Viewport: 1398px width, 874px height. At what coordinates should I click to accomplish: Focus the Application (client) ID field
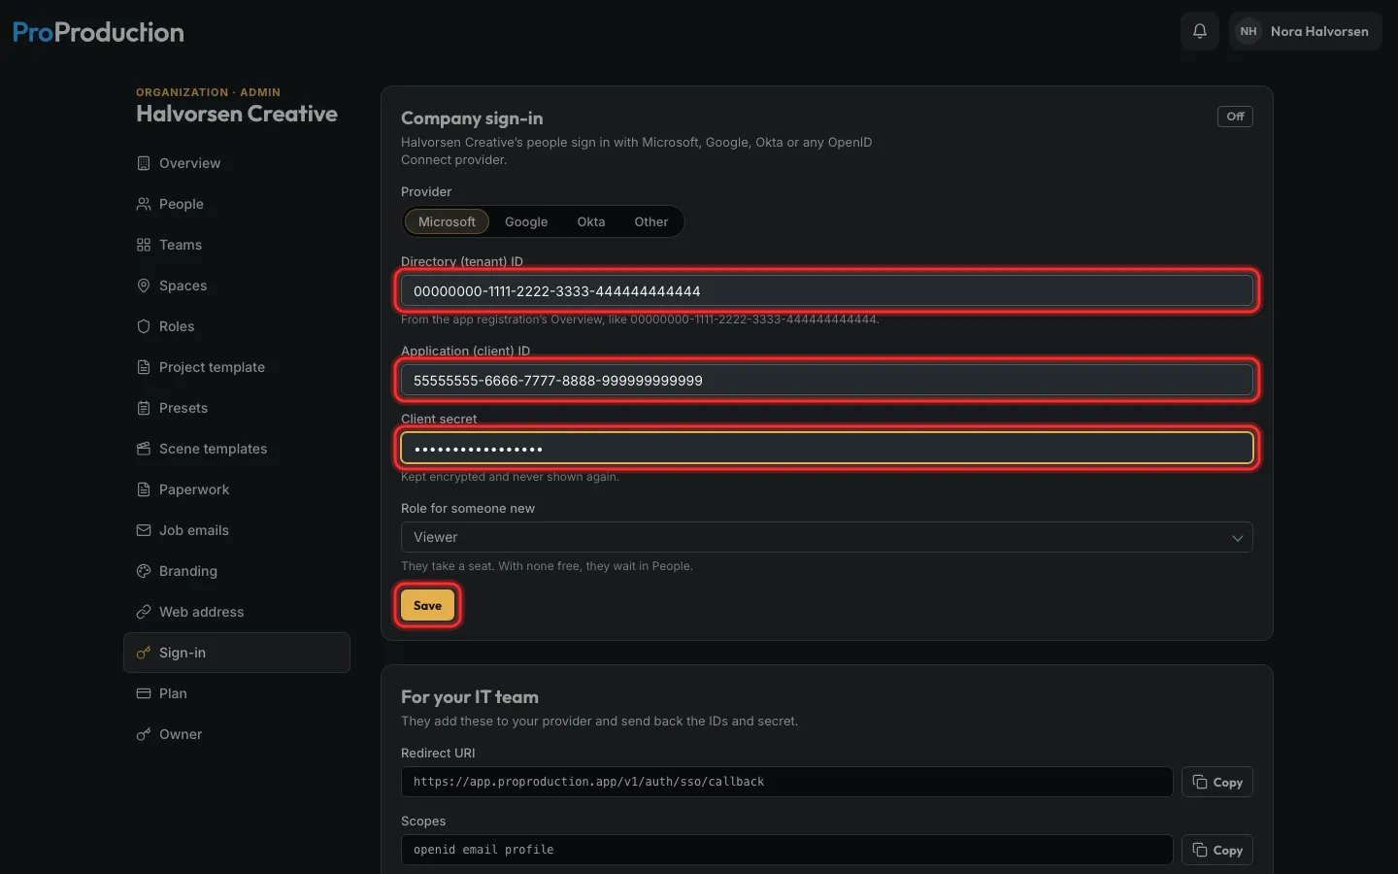tap(827, 380)
